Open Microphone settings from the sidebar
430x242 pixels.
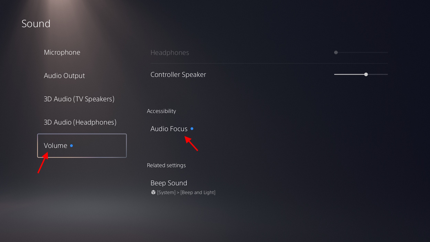click(62, 52)
